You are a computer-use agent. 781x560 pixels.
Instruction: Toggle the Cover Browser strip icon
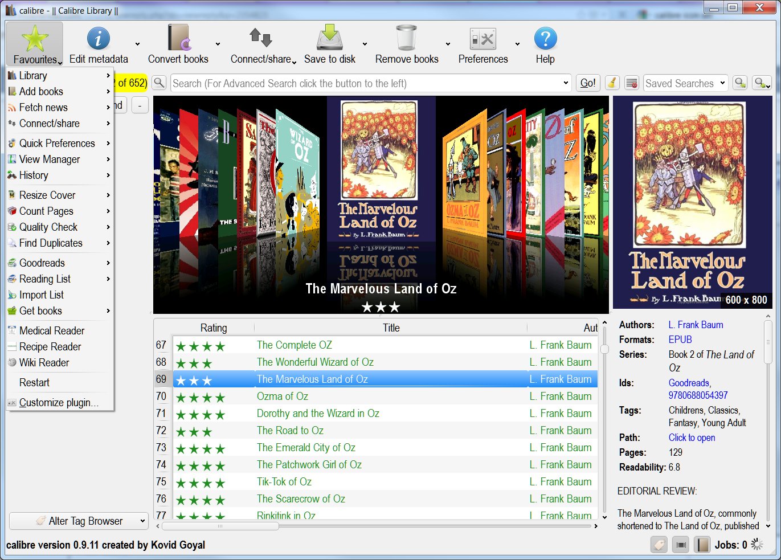click(x=681, y=545)
